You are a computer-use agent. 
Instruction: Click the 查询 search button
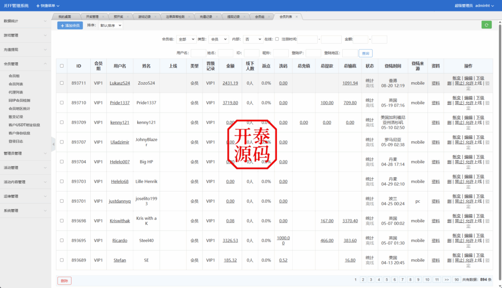coord(365,53)
